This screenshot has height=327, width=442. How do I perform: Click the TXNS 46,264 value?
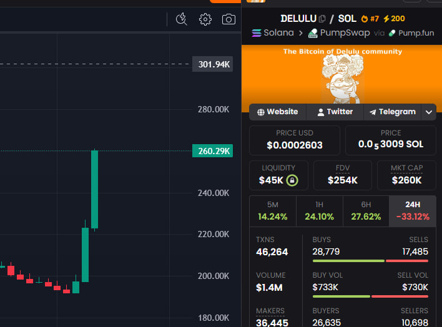click(x=272, y=252)
